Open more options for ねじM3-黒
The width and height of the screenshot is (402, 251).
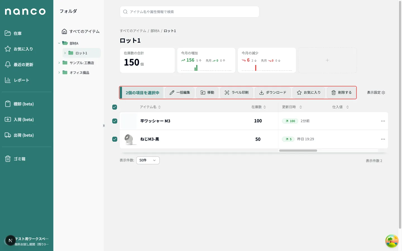click(x=383, y=139)
